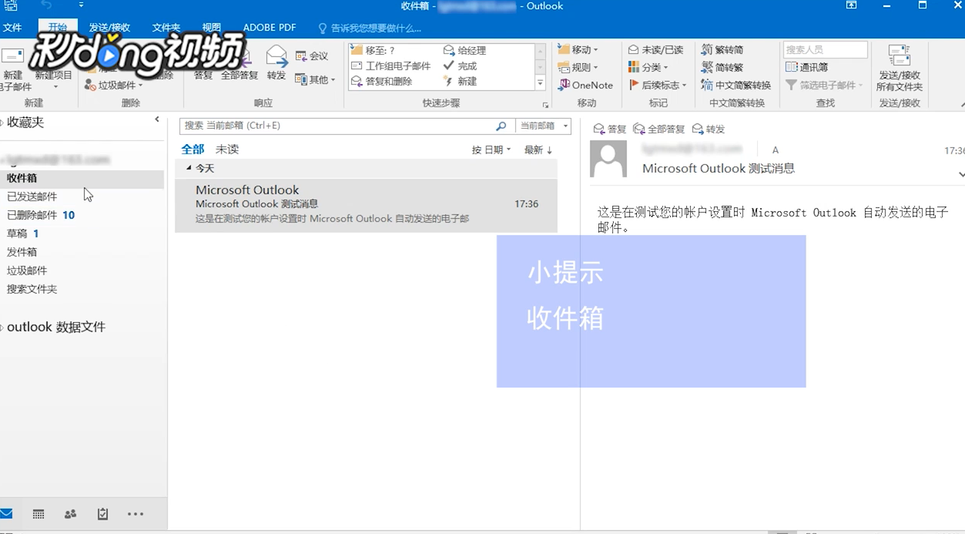
Task: Open the 按 日期 arrange-by dropdown
Action: tap(491, 149)
